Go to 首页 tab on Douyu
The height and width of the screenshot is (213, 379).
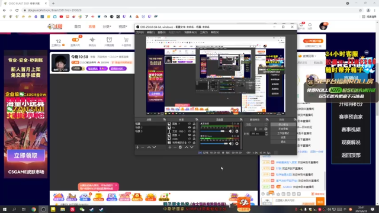78,26
